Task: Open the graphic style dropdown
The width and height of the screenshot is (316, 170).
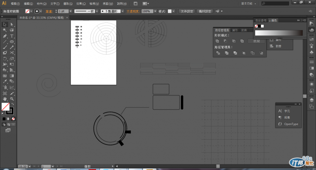Action: coord(173,11)
